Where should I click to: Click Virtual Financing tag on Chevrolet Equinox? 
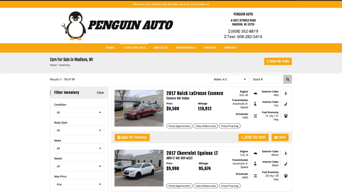pos(230,186)
